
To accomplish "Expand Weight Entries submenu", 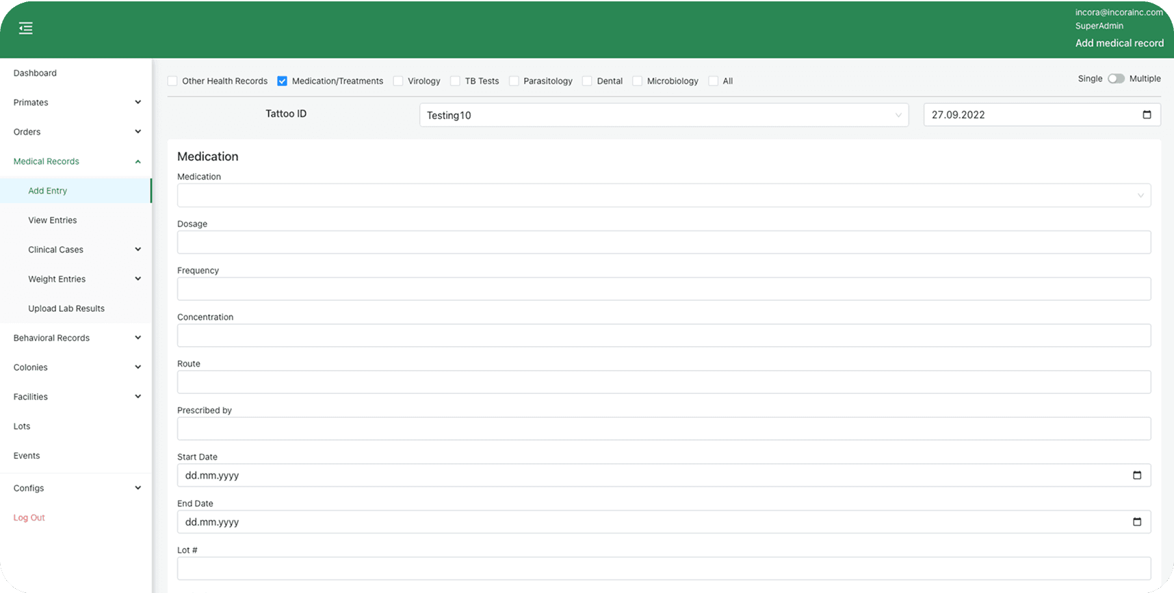I will [138, 279].
